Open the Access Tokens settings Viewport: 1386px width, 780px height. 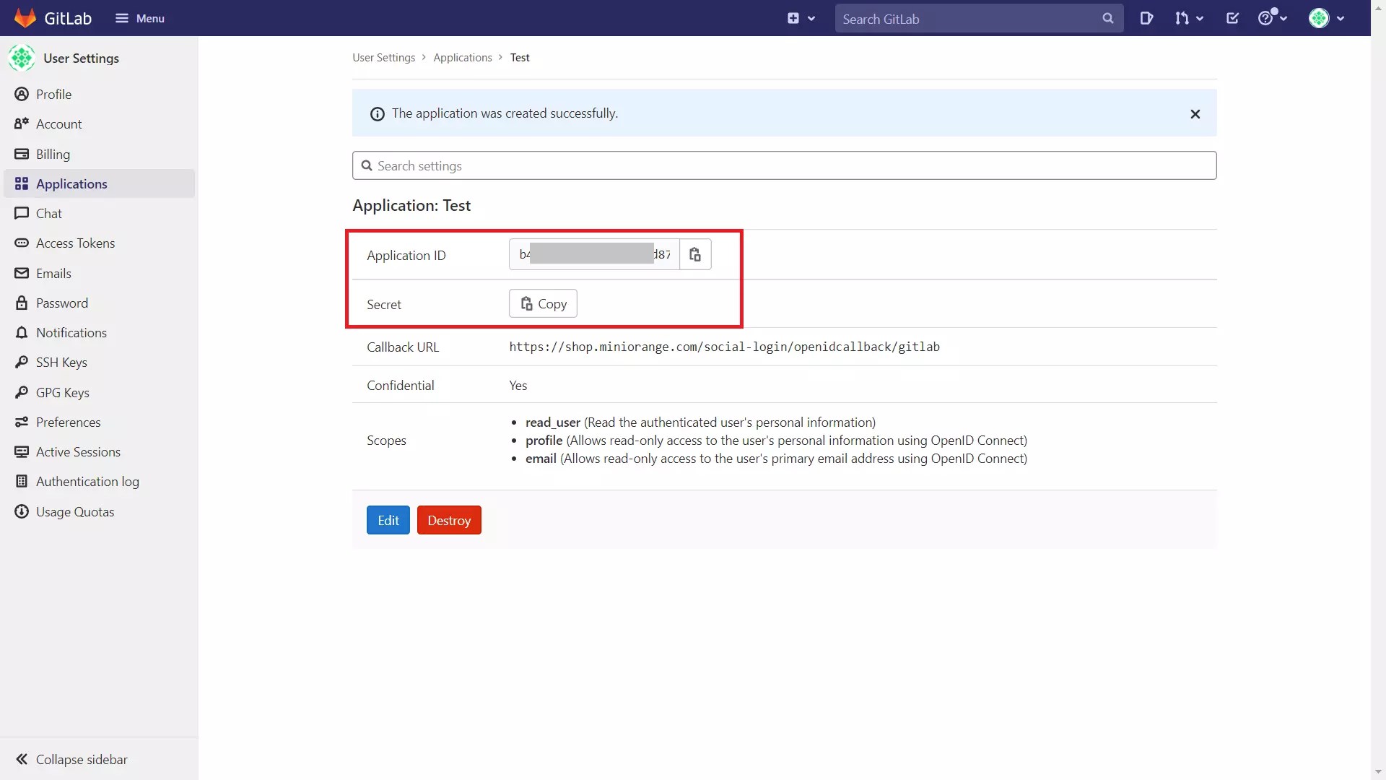pos(76,243)
